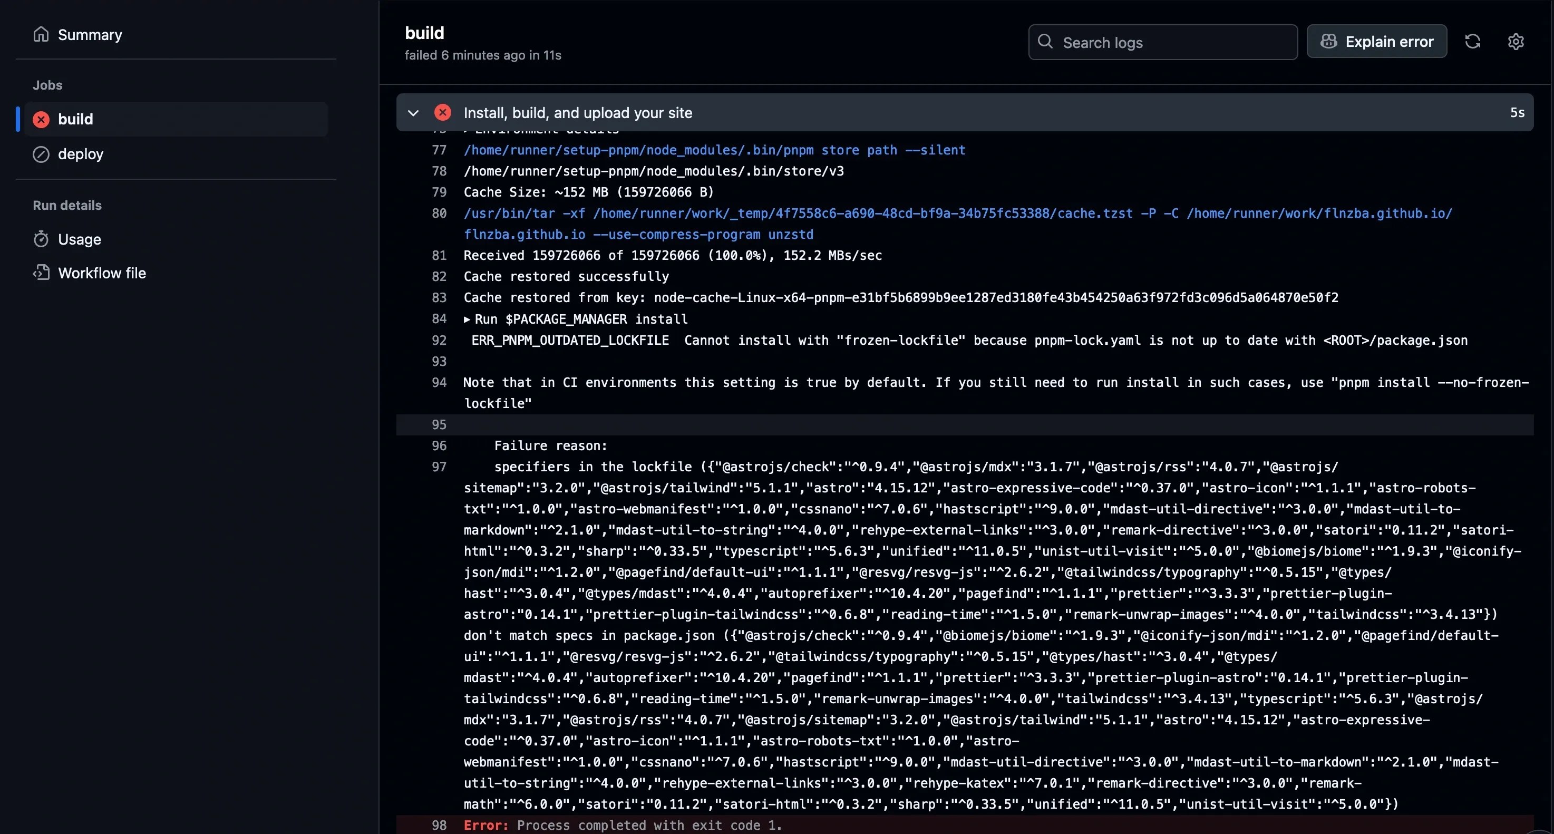Open the Usage details
This screenshot has height=834, width=1554.
click(79, 239)
